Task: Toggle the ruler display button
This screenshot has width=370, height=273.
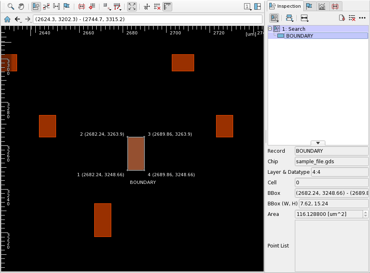Action: (x=167, y=6)
